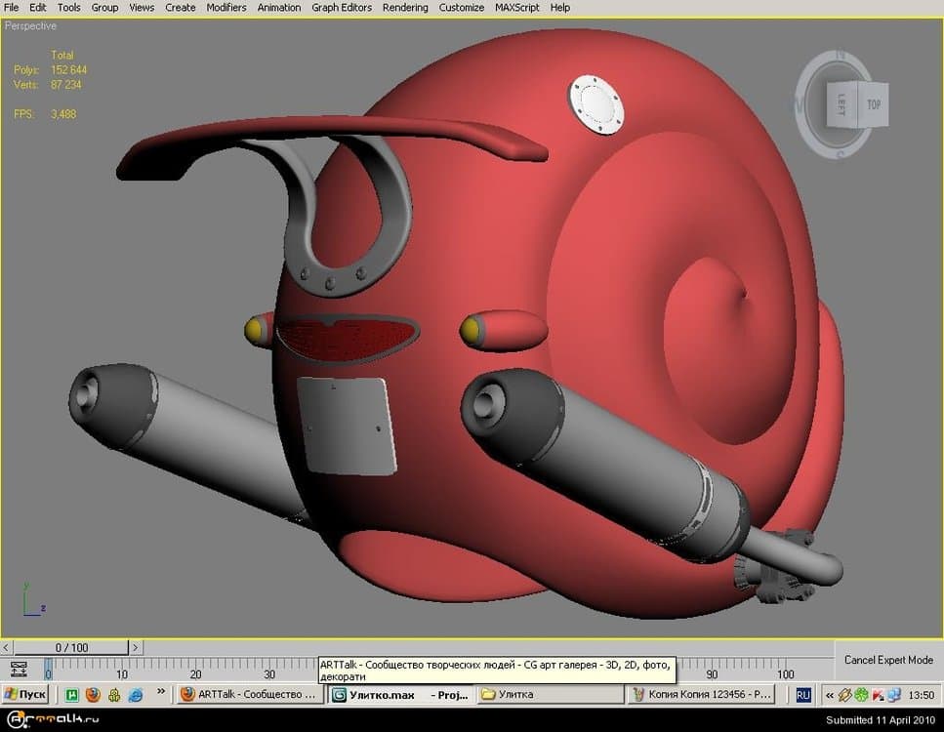
Task: Switch to the Улитка folder taskbar window
Action: pyautogui.click(x=547, y=695)
